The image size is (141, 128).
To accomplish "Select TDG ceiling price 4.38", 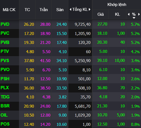I will point(46,97).
